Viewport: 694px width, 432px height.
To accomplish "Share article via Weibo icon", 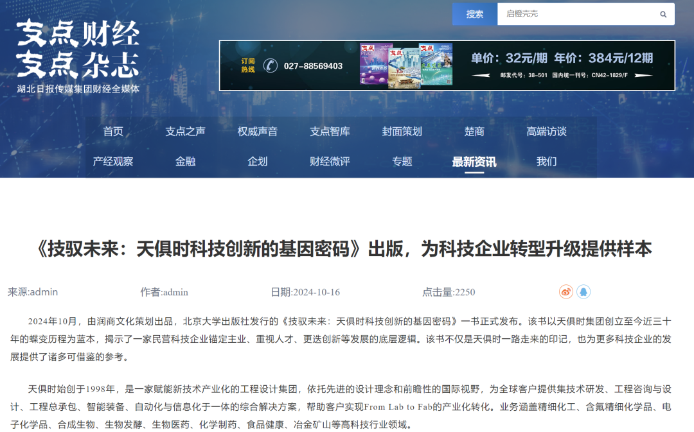I will pos(565,292).
